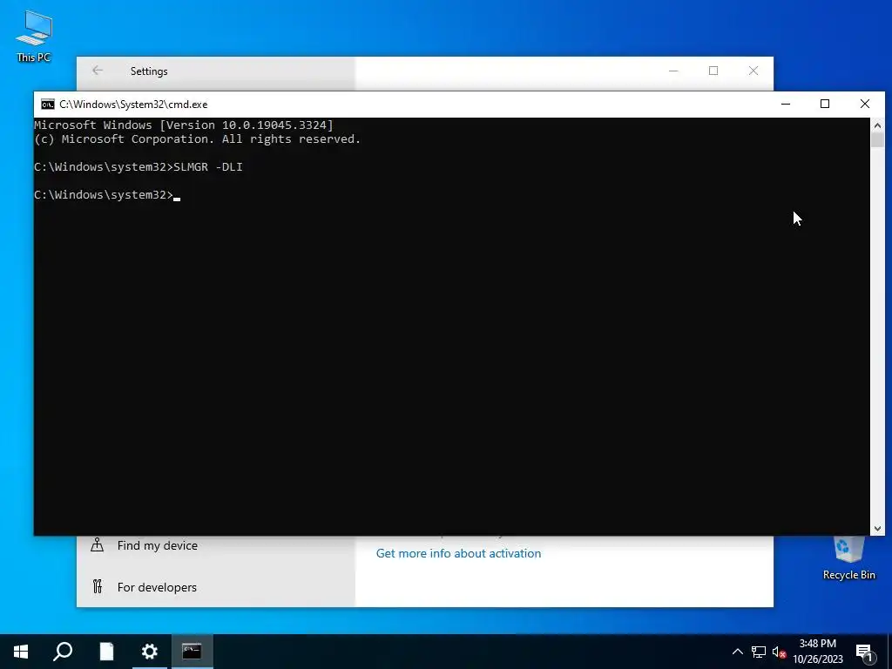Select the cmd taskbar icon
The image size is (892, 669).
pyautogui.click(x=192, y=652)
